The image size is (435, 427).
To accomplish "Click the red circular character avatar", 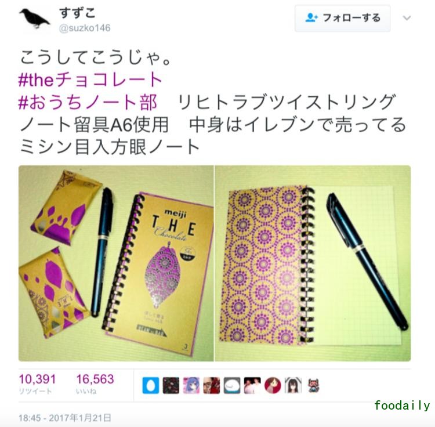I will pyautogui.click(x=273, y=385).
